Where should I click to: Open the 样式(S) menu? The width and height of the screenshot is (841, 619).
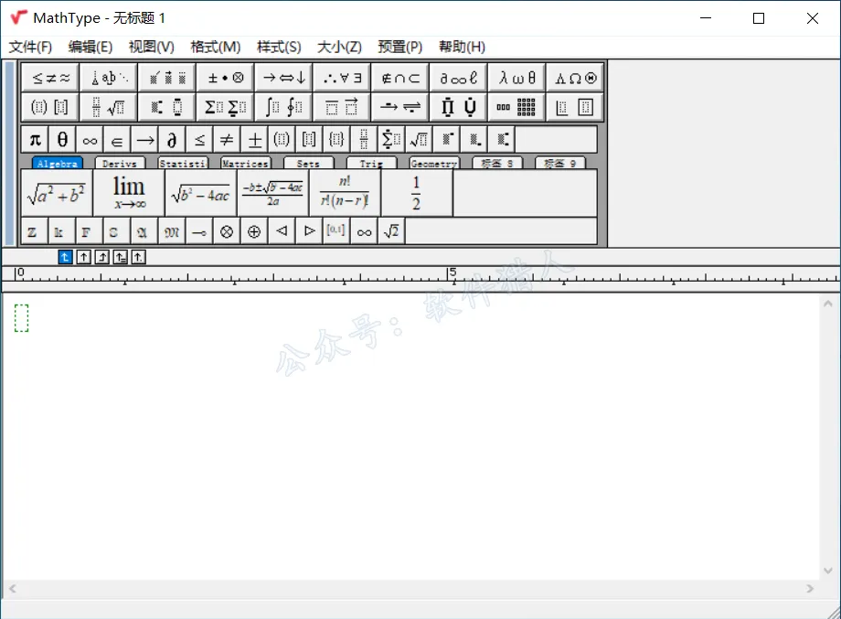(x=279, y=48)
